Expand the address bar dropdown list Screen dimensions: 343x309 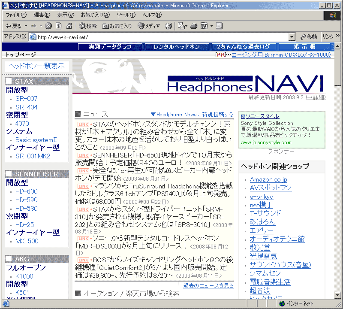tap(292, 37)
